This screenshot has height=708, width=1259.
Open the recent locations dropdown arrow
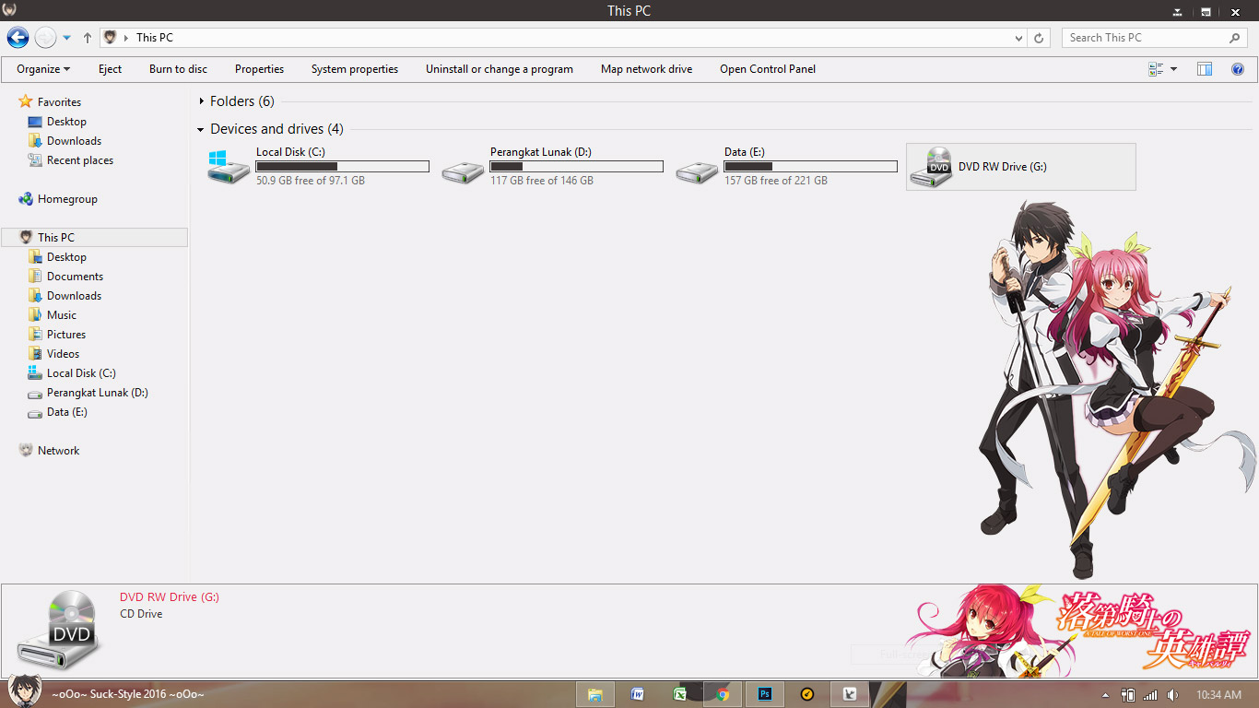click(x=67, y=38)
